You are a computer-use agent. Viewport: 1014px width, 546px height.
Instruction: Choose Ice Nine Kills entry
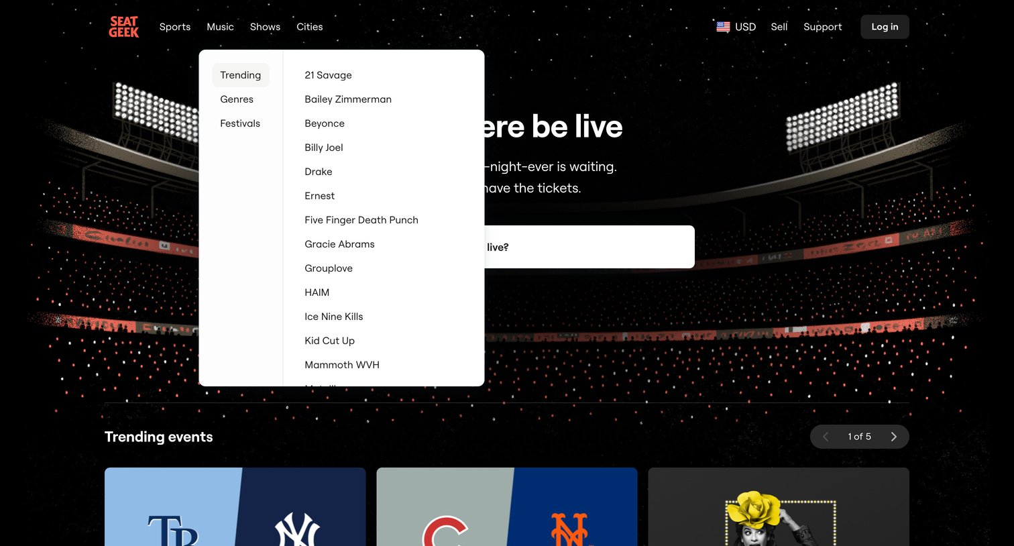334,317
